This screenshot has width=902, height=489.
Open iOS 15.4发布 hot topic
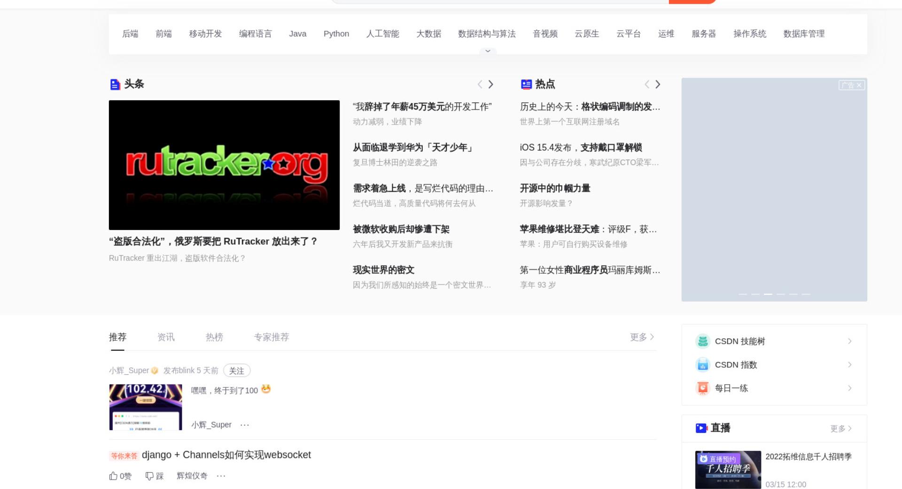click(581, 148)
